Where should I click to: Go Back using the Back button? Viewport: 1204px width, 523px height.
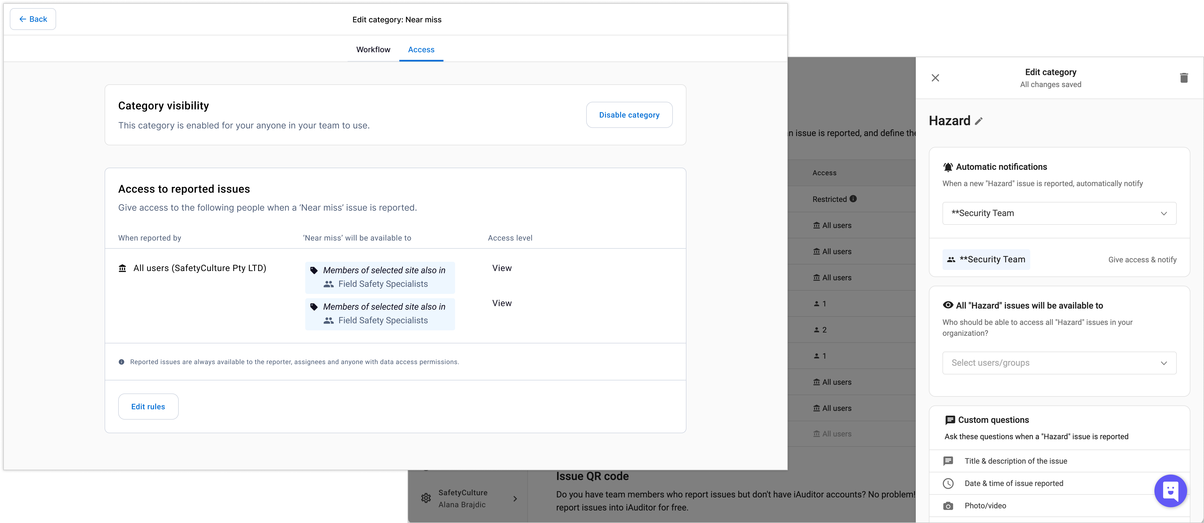(x=33, y=19)
